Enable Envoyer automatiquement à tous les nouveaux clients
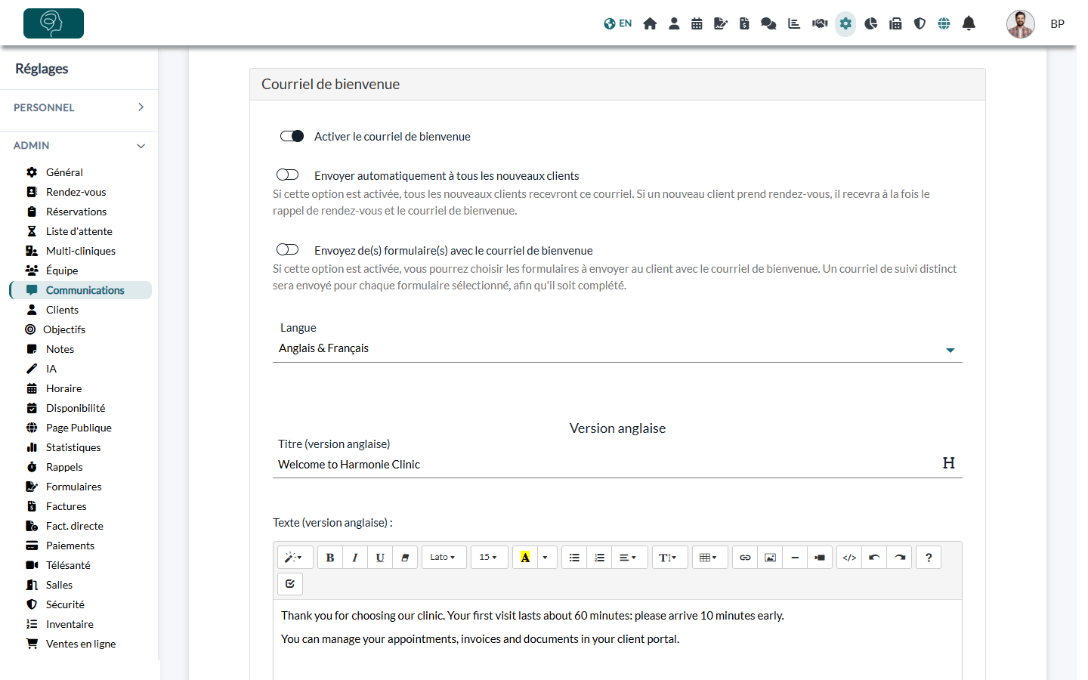Viewport: 1088px width, 680px height. point(288,175)
